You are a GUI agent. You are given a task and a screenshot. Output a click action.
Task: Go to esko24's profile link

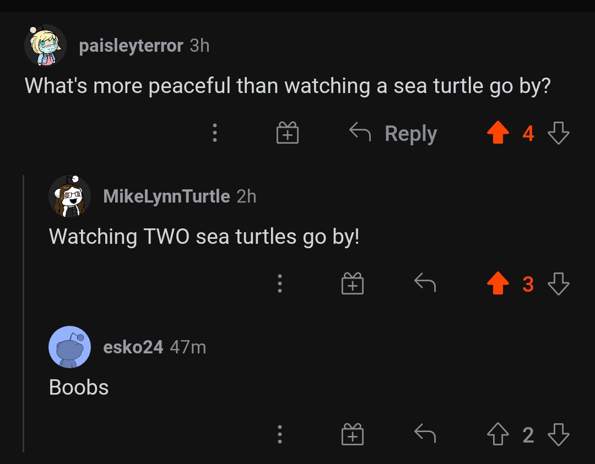click(133, 347)
